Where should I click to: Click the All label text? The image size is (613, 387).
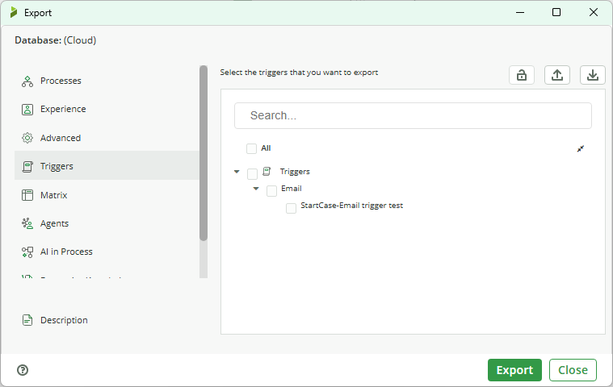266,148
